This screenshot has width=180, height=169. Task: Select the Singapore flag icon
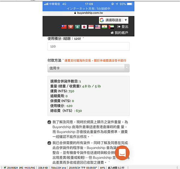pos(91,27)
